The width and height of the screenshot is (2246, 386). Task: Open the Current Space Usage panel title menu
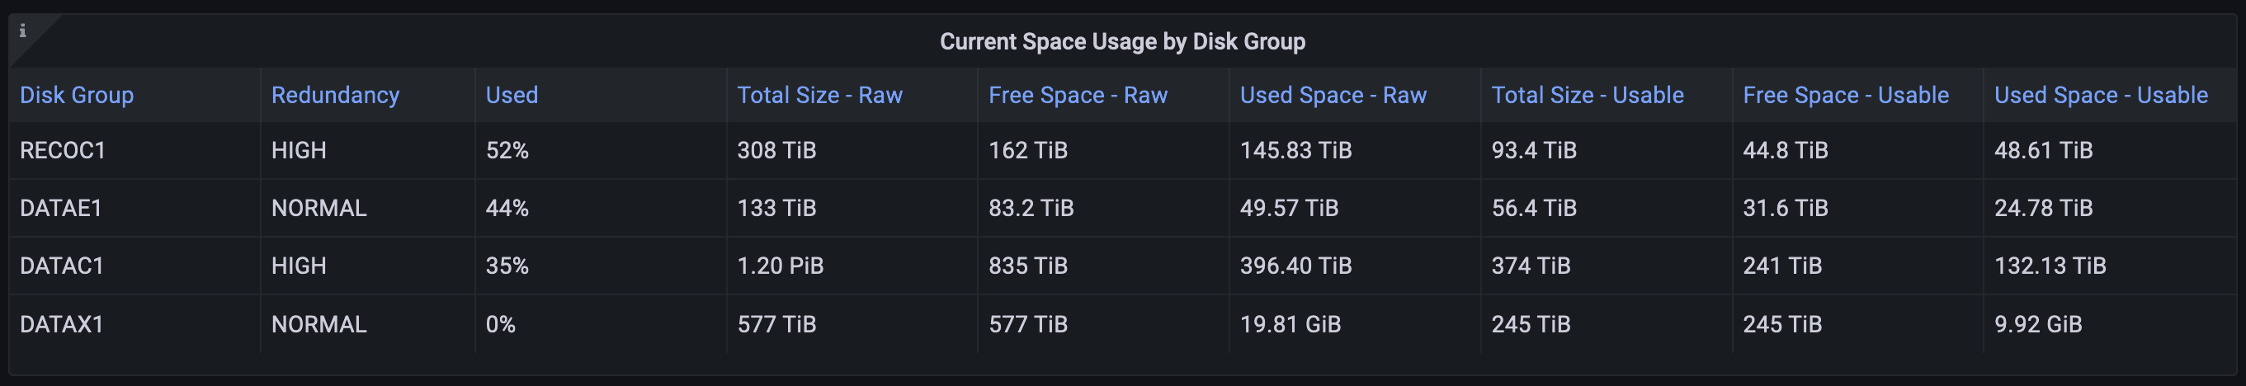pyautogui.click(x=1122, y=42)
